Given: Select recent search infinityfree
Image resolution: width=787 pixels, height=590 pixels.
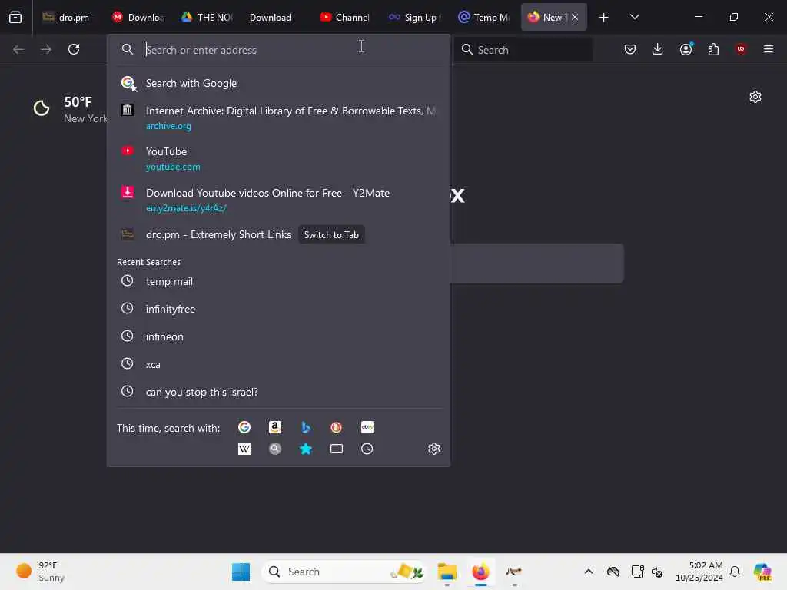Looking at the screenshot, I should pyautogui.click(x=278, y=309).
